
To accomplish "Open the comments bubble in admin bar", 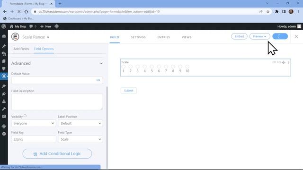I will [x=33, y=26].
